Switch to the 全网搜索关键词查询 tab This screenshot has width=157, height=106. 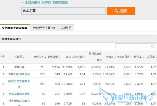[15, 28]
